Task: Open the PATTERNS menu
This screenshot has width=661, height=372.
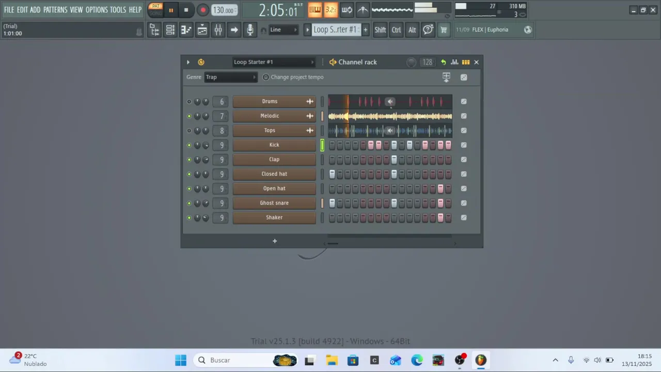Action: [x=55, y=10]
